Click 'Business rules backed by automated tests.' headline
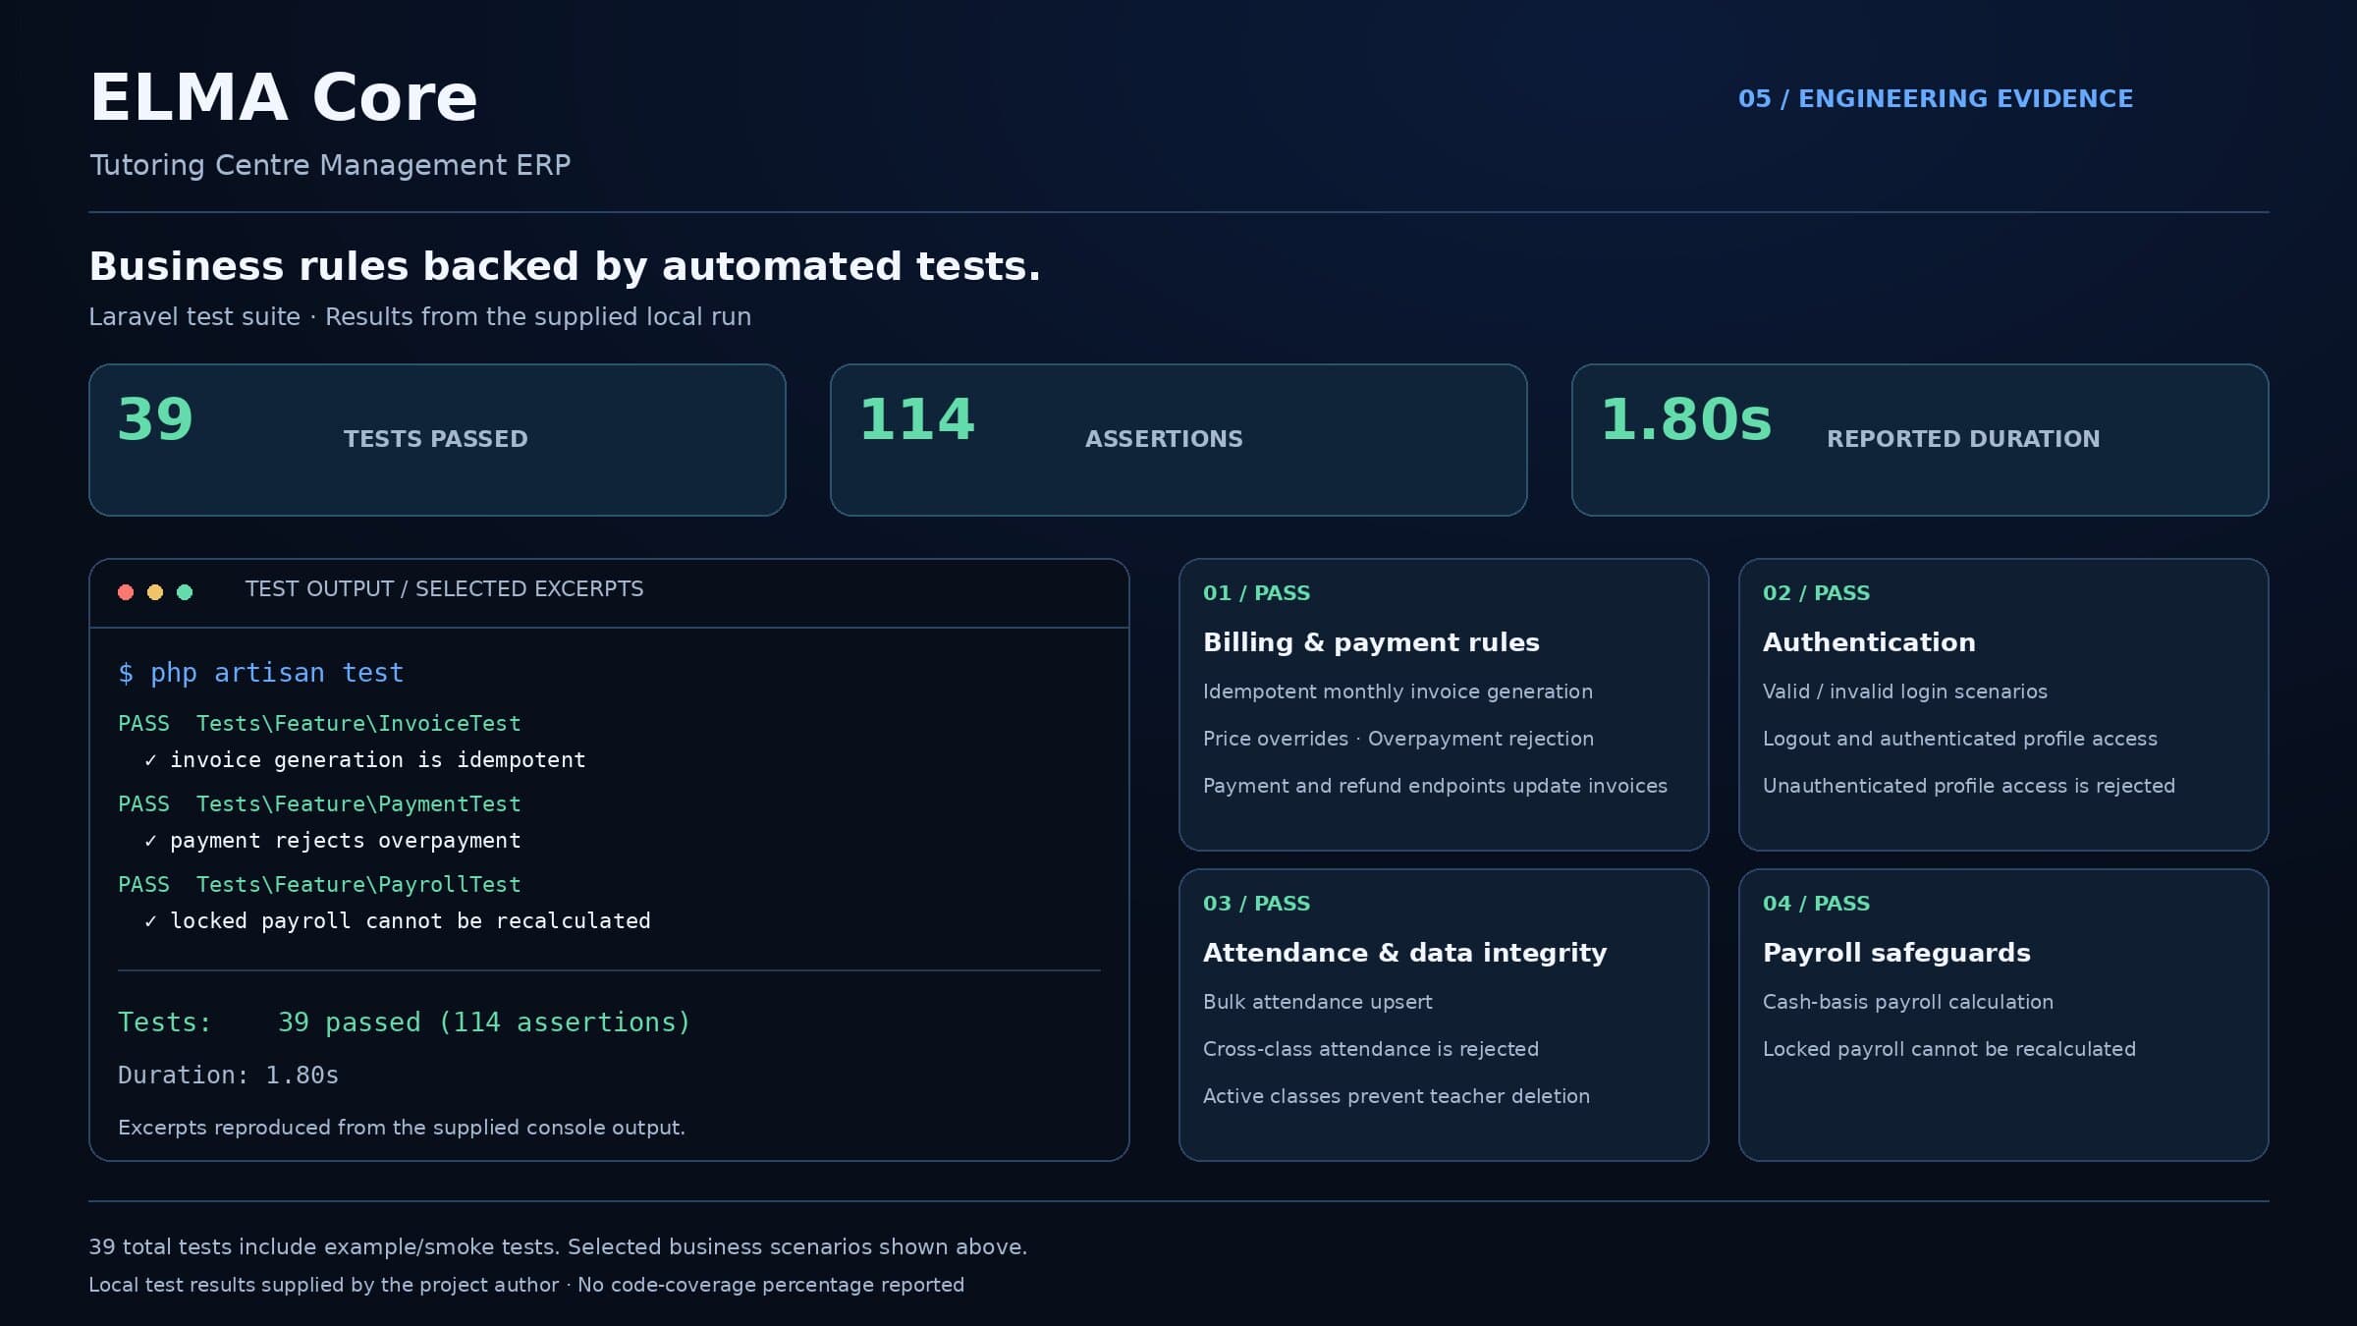The image size is (2357, 1326). point(565,266)
